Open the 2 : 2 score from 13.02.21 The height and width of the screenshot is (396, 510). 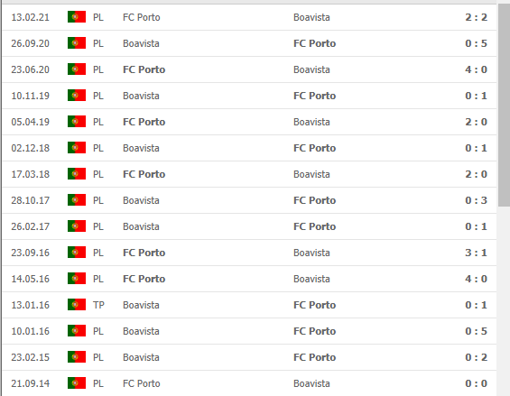click(477, 17)
